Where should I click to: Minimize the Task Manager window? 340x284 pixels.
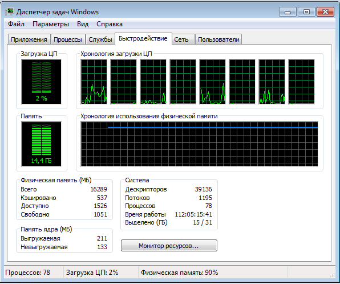(288, 12)
